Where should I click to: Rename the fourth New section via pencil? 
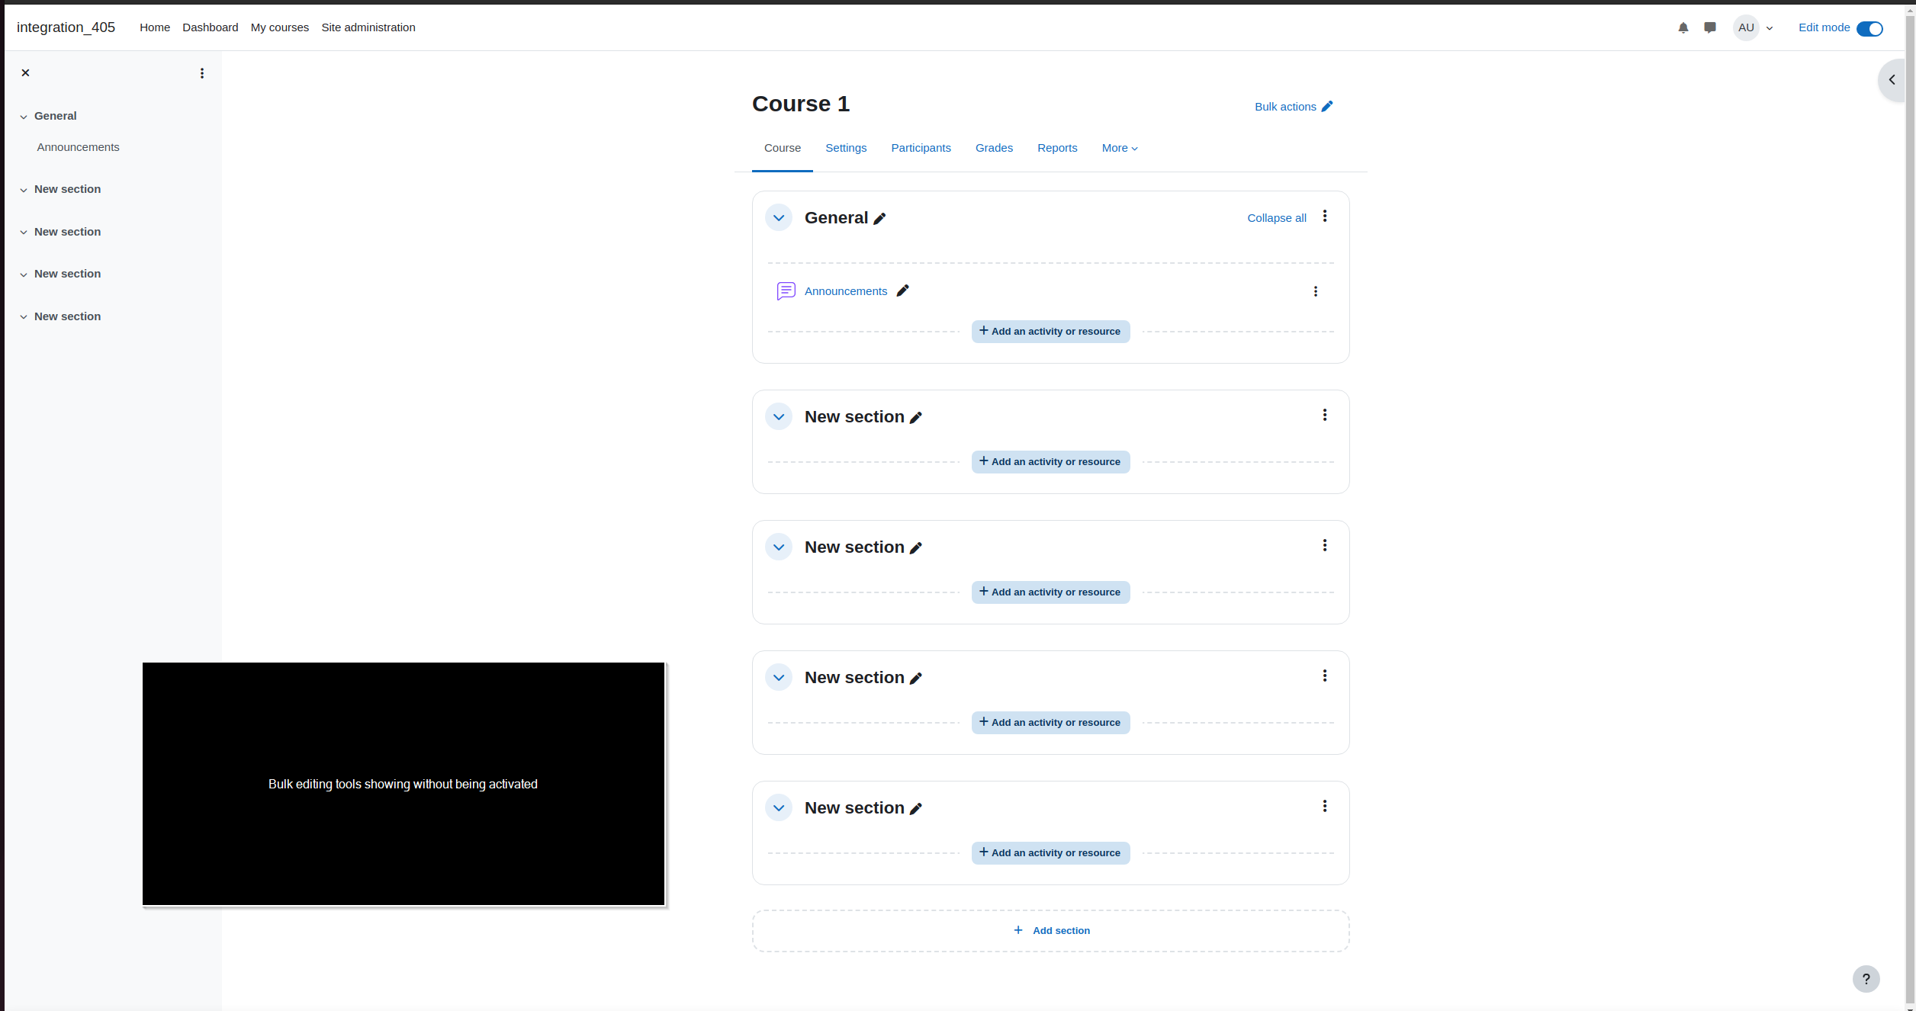point(916,809)
